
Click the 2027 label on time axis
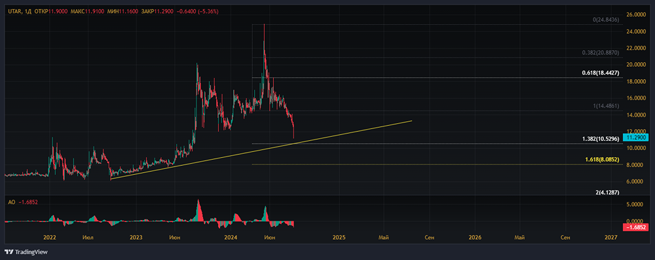point(610,238)
